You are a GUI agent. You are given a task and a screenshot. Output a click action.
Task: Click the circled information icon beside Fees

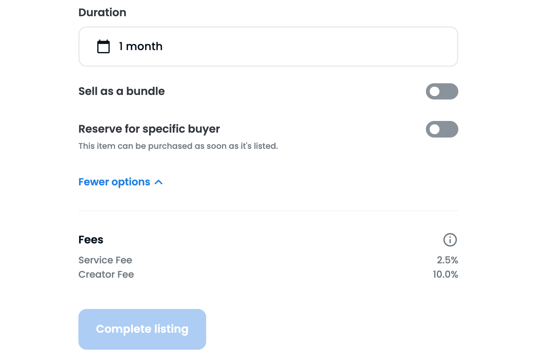(x=450, y=240)
